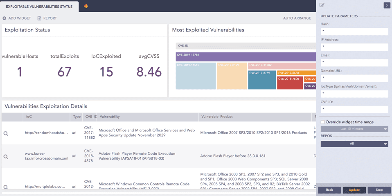
Task: Sort by Vulnerability column header
Action: click(147, 117)
